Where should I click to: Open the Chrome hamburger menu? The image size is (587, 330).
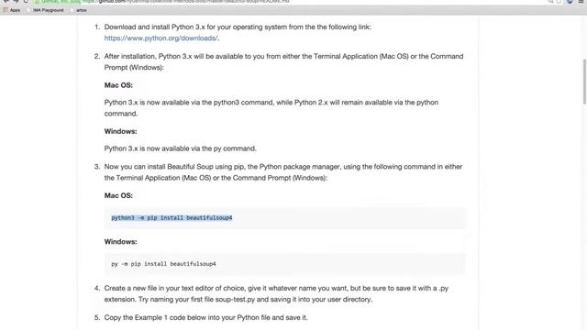pyautogui.click(x=581, y=1)
